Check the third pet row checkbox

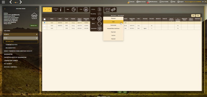(x=45, y=28)
